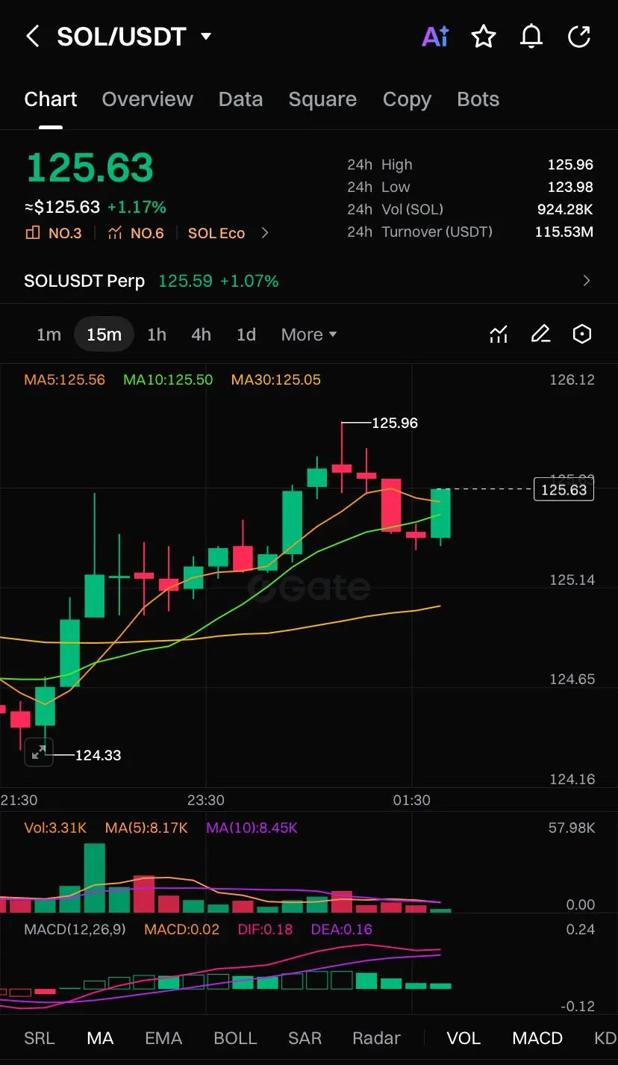Tap the +1.17% change value
Screen dimensions: 618x1065
click(x=137, y=207)
